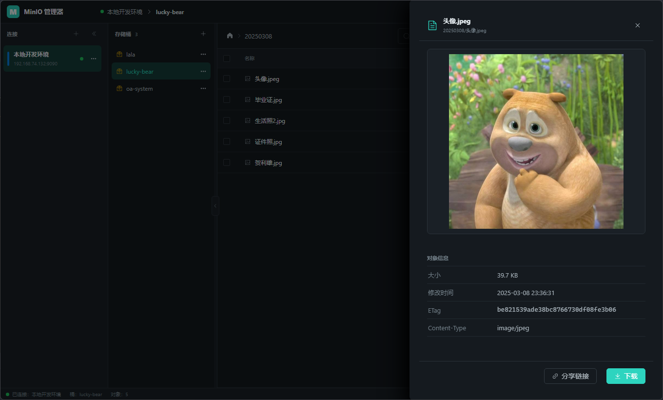Toggle the select-all checkbox in header
Screen dimensions: 663x400
(227, 59)
